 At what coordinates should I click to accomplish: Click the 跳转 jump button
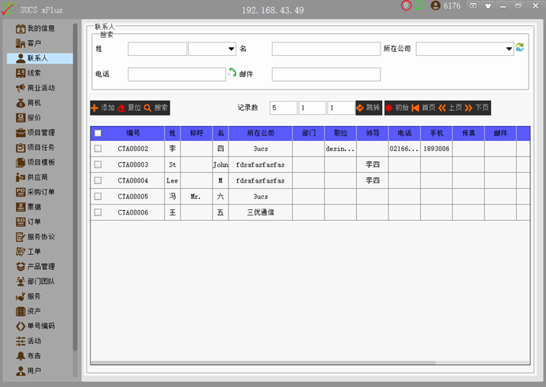(369, 108)
